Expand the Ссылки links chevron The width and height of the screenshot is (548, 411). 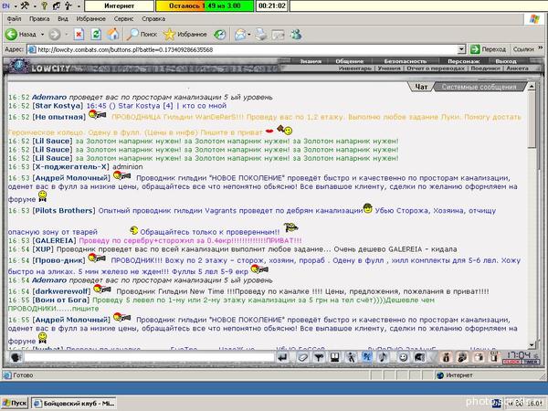point(541,47)
